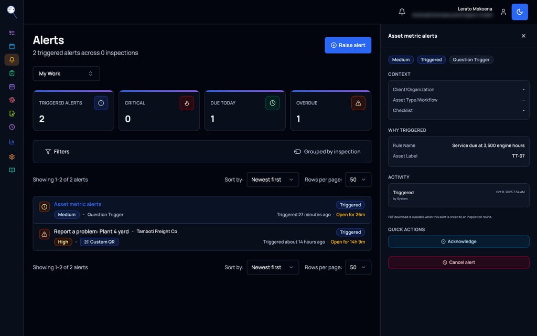
Task: Click the Triggered tag in side panel header
Action: [431, 60]
